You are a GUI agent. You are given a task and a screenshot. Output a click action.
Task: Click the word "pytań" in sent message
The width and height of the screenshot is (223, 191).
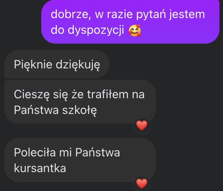[151, 15]
